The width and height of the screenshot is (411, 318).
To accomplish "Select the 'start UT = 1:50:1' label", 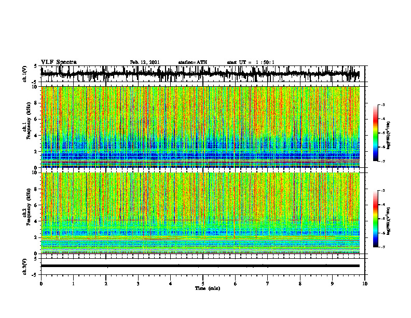I will tap(251, 62).
